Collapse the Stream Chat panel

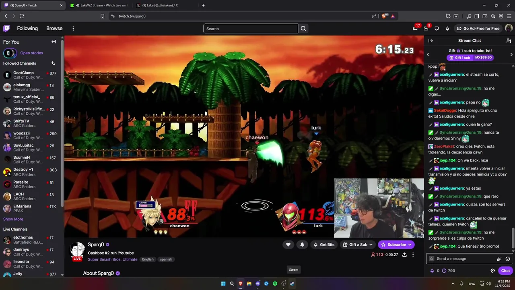point(431,41)
